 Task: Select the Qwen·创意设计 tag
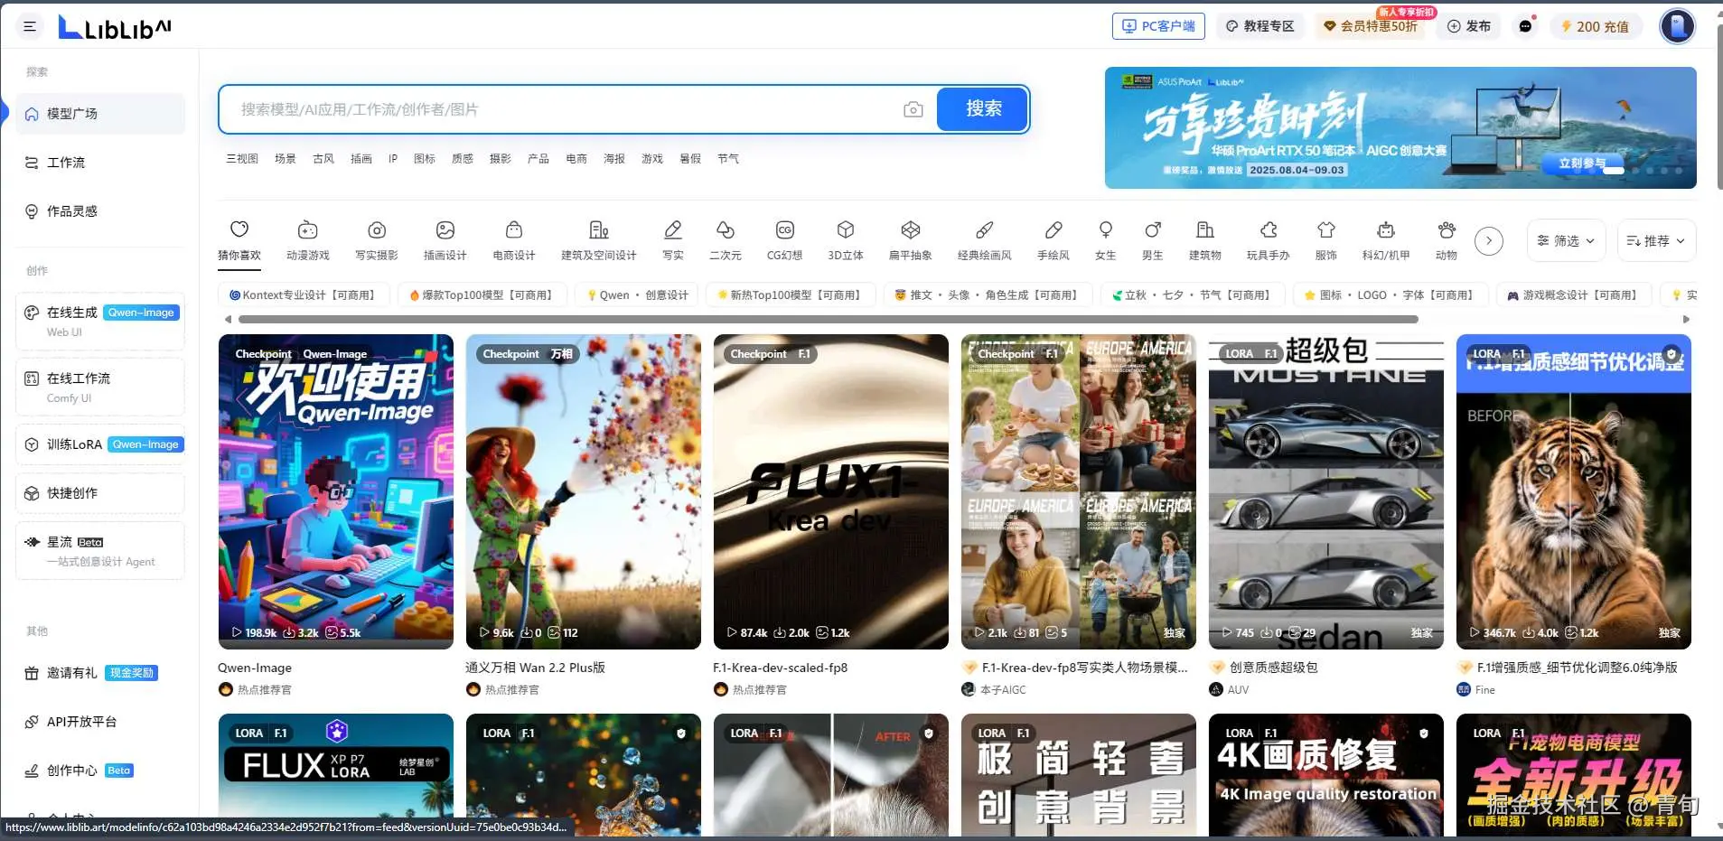click(x=638, y=295)
